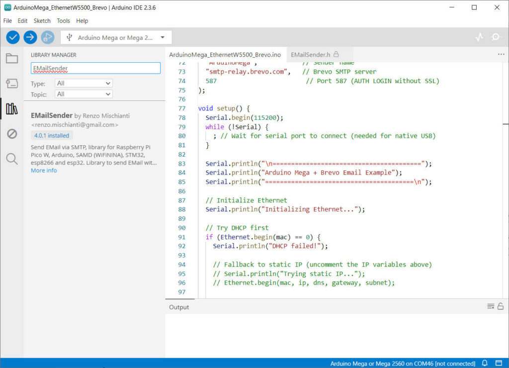Image resolution: width=509 pixels, height=368 pixels.
Task: Open the Debug panel in sidebar
Action: tap(12, 134)
